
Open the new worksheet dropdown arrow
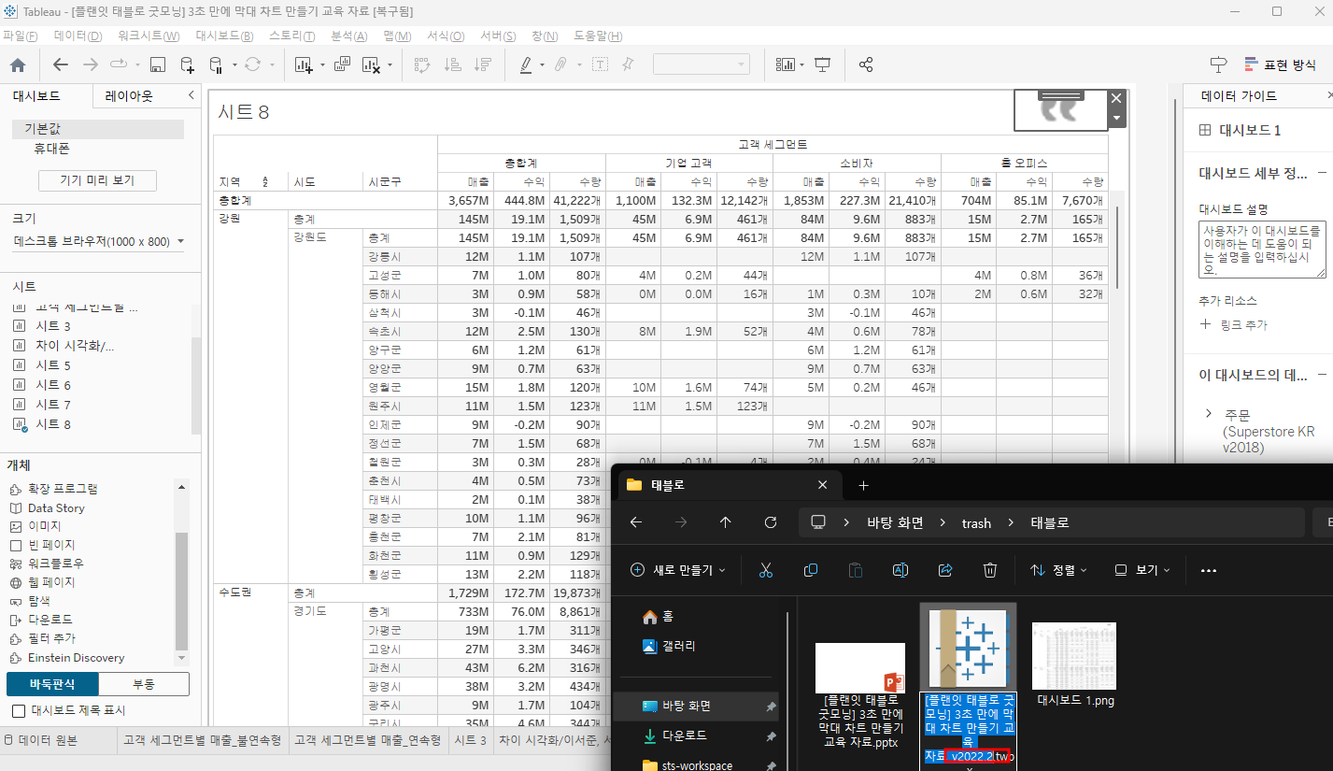[x=322, y=65]
